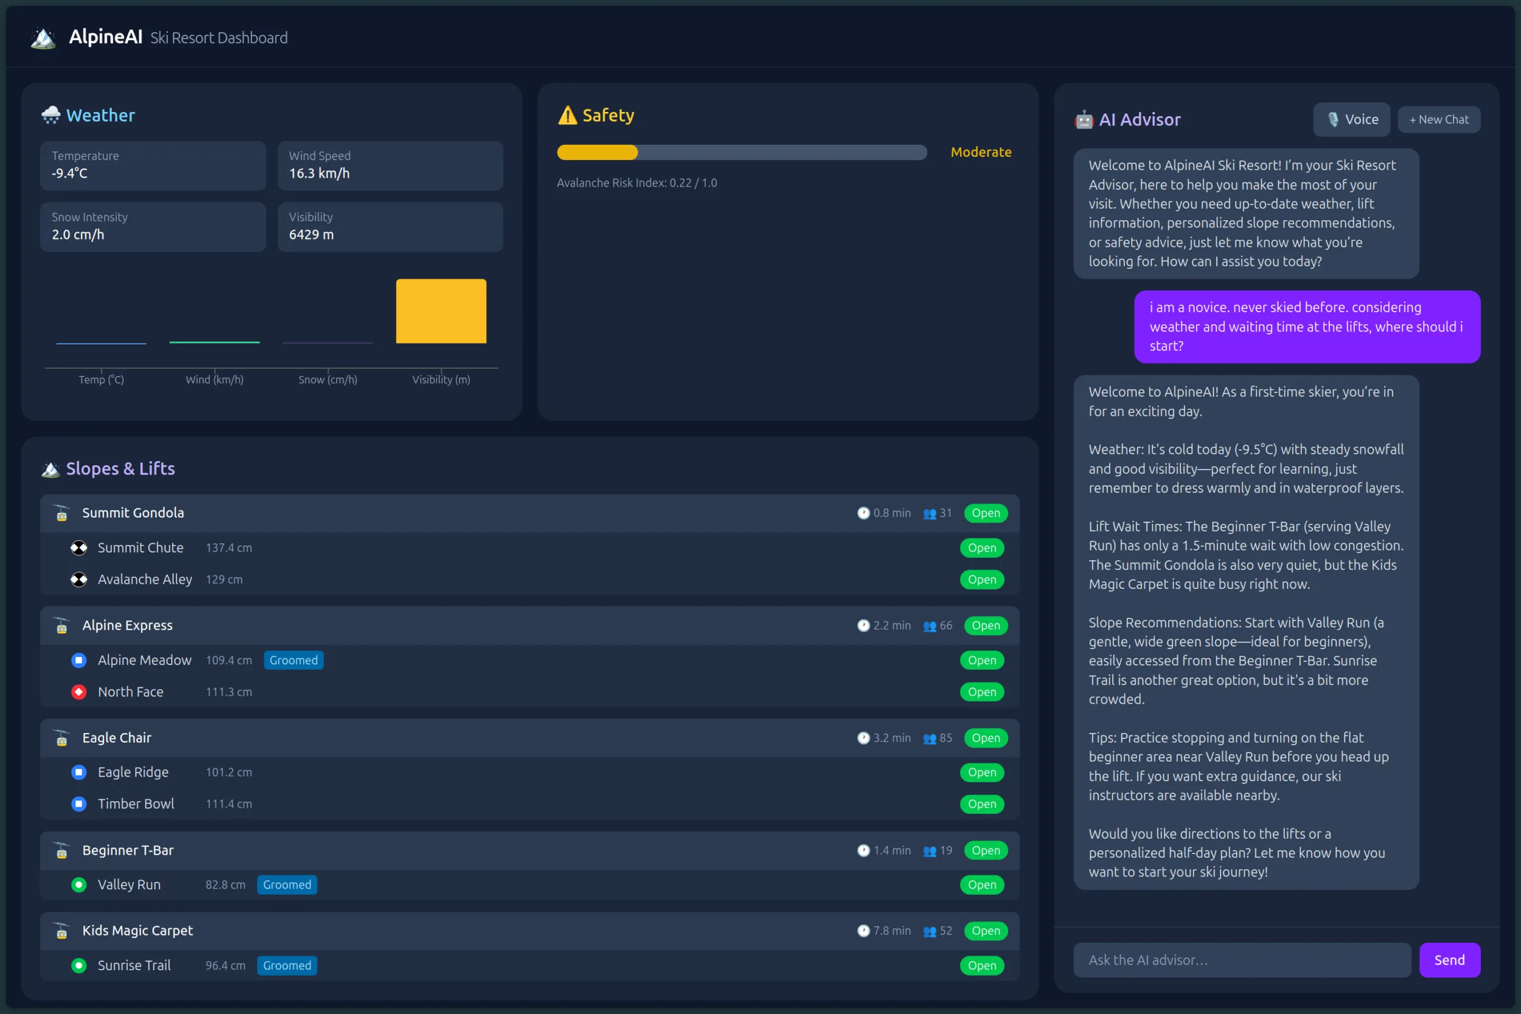
Task: Click the Slopes & Lifts mountain icon
Action: click(51, 469)
